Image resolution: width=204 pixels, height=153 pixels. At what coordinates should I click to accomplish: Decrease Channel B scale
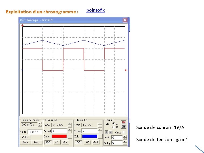(100, 126)
